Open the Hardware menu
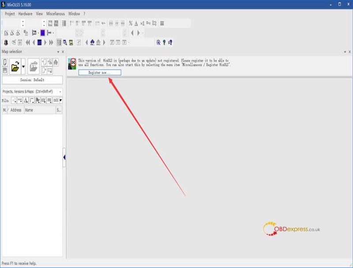Screen dimensions: 353x268 25,14
